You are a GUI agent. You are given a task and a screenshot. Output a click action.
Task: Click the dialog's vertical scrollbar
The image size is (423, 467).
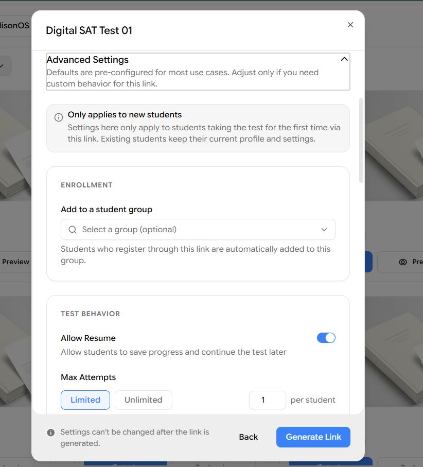click(361, 140)
